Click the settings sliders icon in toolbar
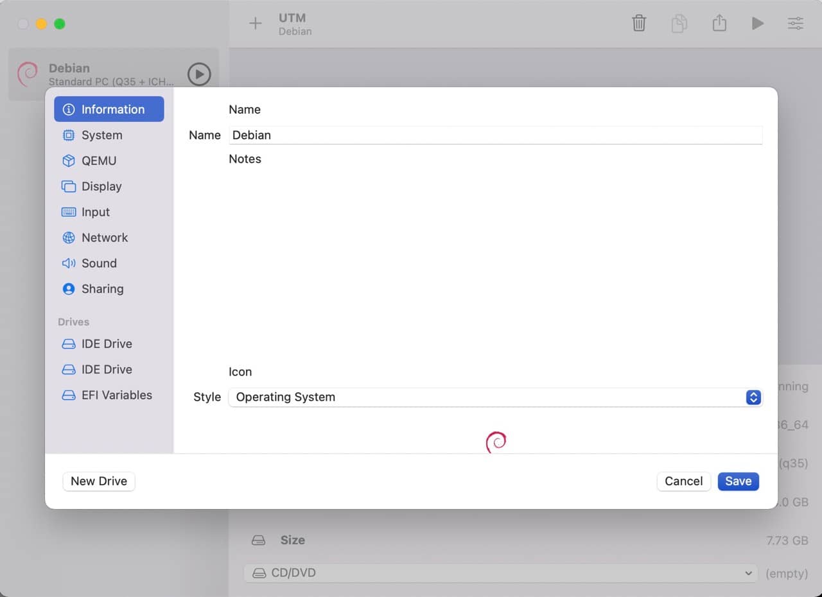The height and width of the screenshot is (597, 822). pos(796,24)
